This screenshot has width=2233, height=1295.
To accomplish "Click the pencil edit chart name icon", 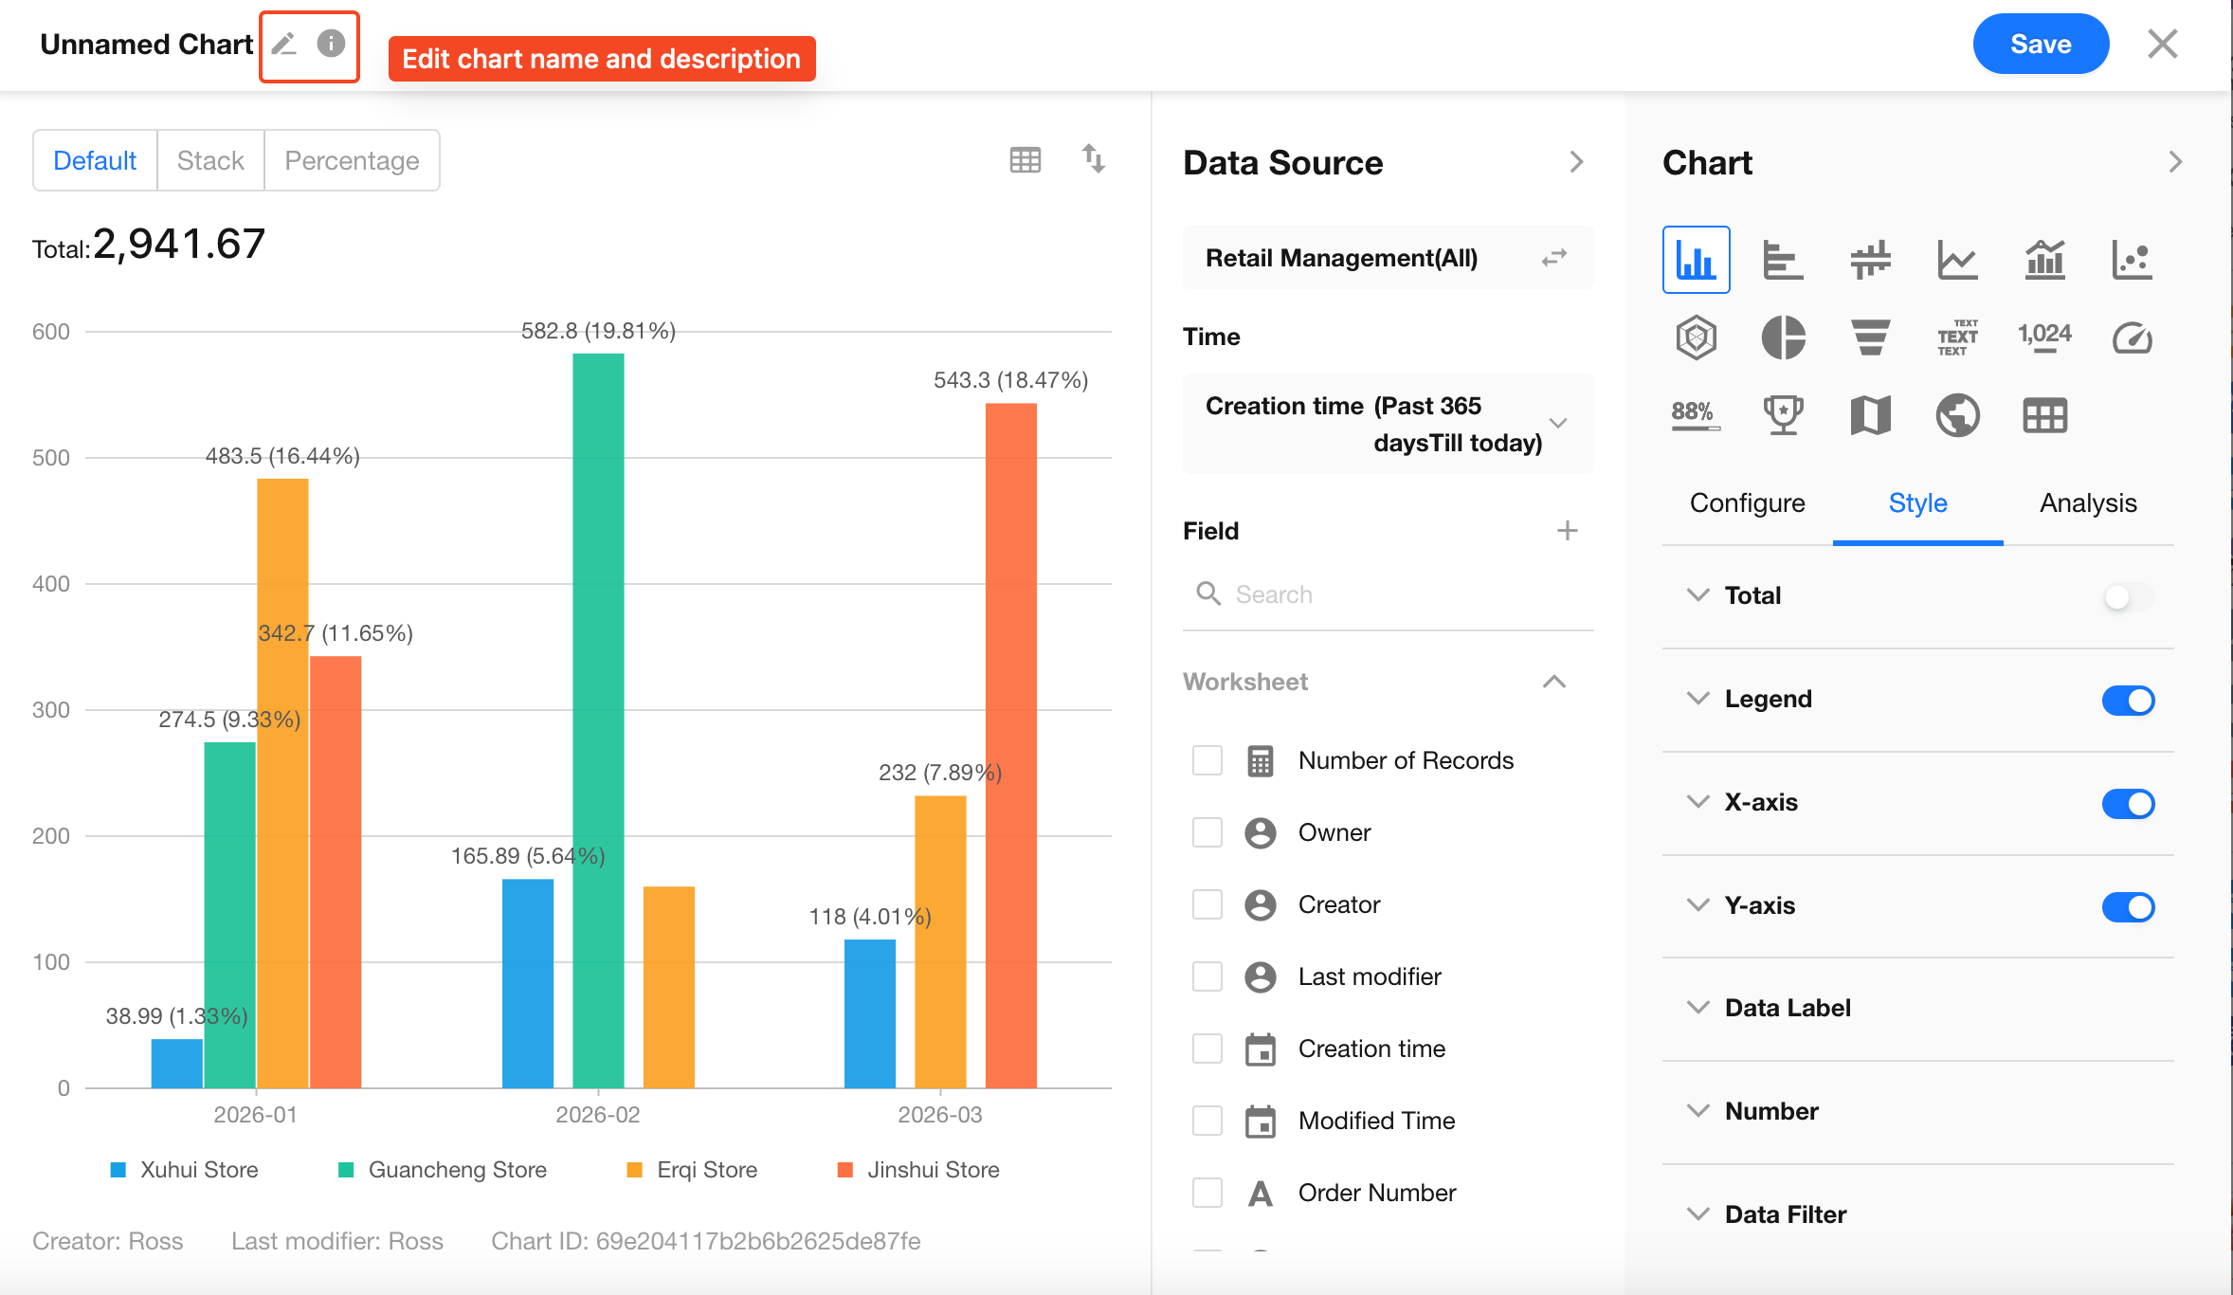I will coord(284,45).
